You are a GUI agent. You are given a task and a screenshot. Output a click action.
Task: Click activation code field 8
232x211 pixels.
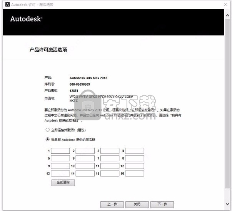coord(135,158)
